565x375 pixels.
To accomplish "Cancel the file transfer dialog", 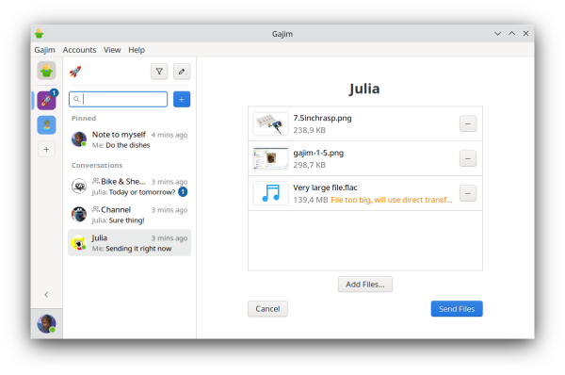I will coord(267,309).
